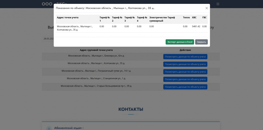Click the ООО «ВКС» logo text
Image resolution: width=263 pixels, height=130 pixels.
point(54,4)
